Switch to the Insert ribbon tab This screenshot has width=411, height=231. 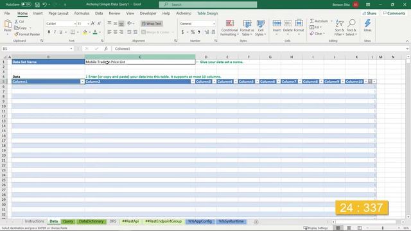point(38,13)
